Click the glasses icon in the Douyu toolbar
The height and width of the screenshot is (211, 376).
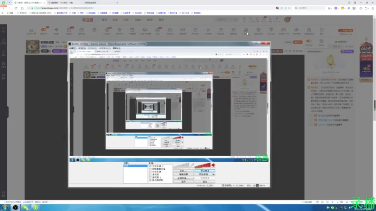click(x=182, y=30)
